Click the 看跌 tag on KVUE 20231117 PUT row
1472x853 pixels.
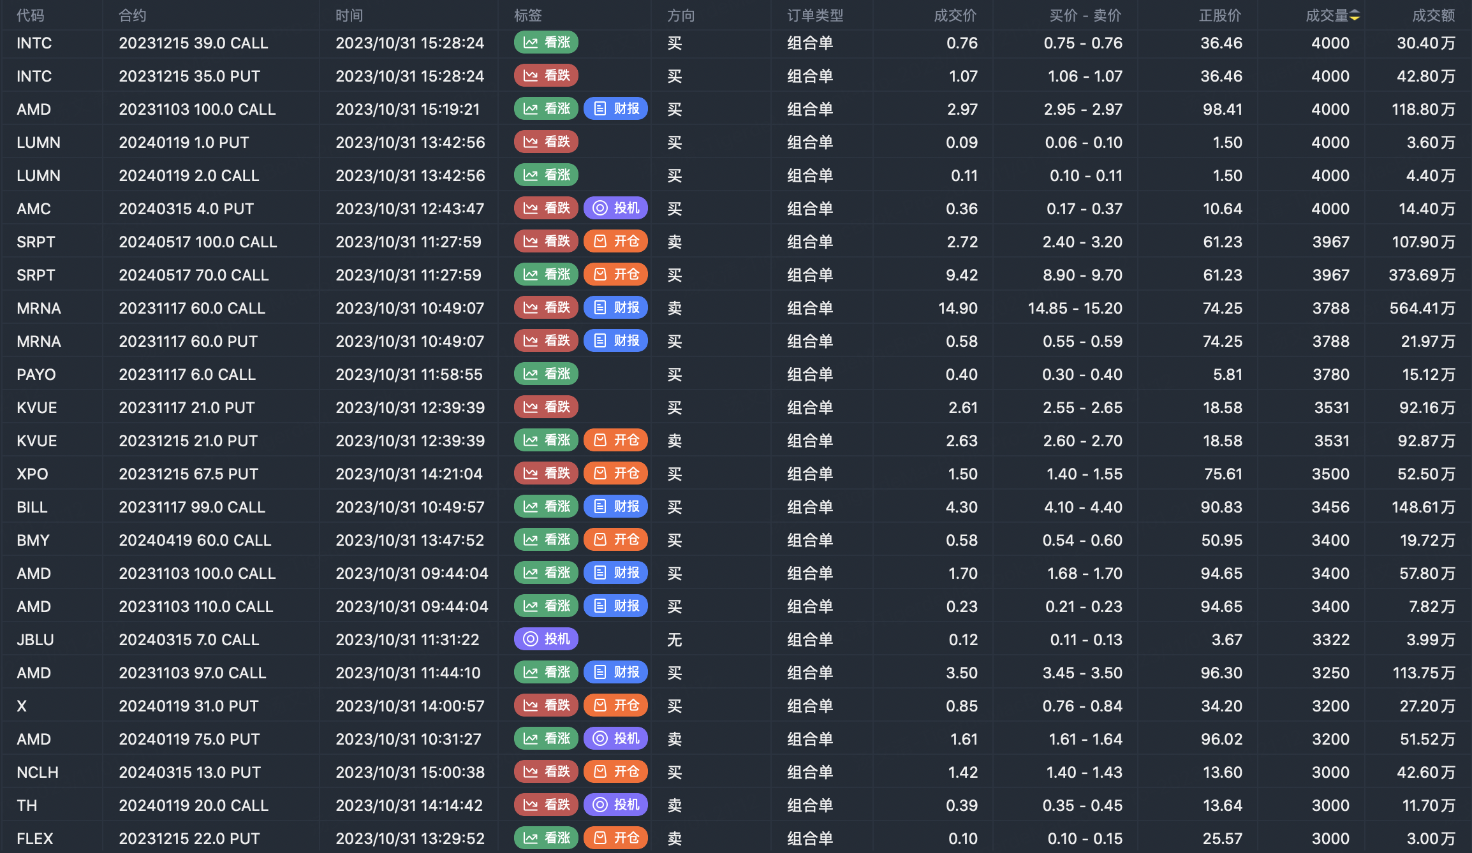tap(546, 407)
